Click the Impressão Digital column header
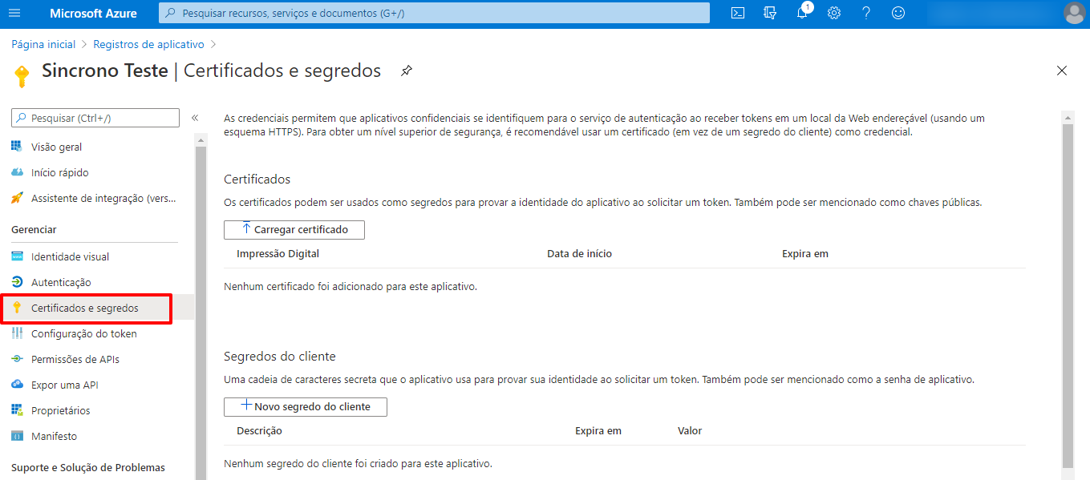This screenshot has height=480, width=1090. point(278,253)
